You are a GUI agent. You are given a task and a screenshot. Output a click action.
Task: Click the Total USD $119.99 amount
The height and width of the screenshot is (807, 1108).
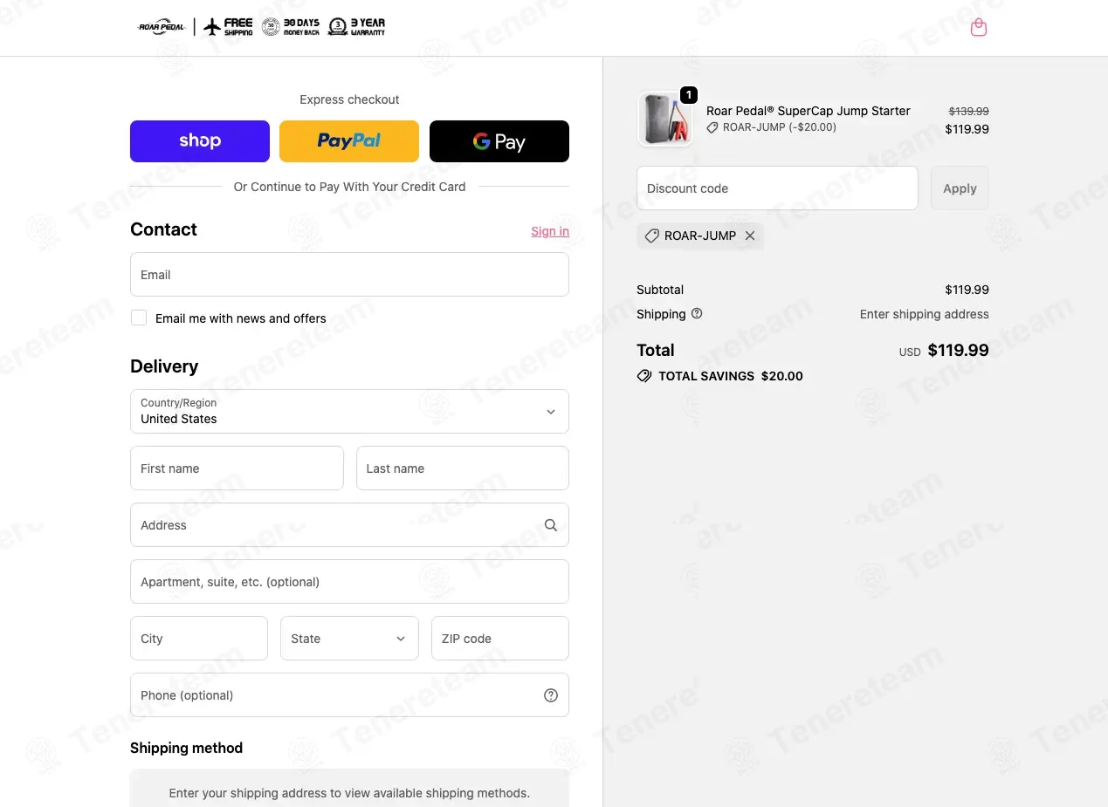click(x=958, y=351)
